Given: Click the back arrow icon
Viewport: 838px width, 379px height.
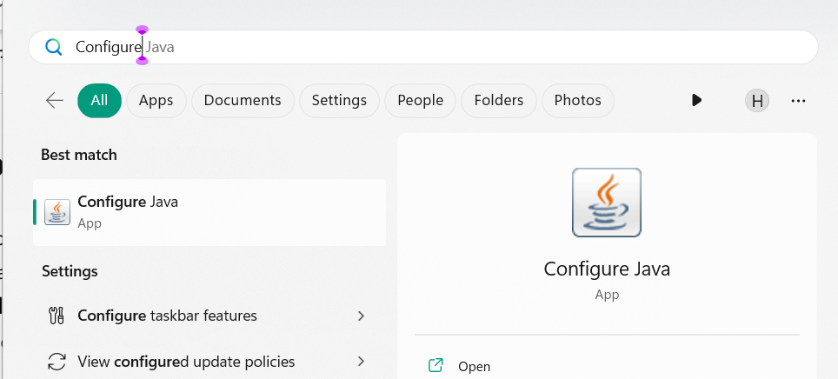Looking at the screenshot, I should coord(55,100).
